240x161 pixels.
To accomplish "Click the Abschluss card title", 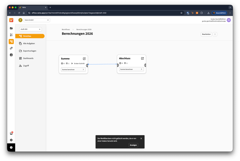I will click(125, 58).
